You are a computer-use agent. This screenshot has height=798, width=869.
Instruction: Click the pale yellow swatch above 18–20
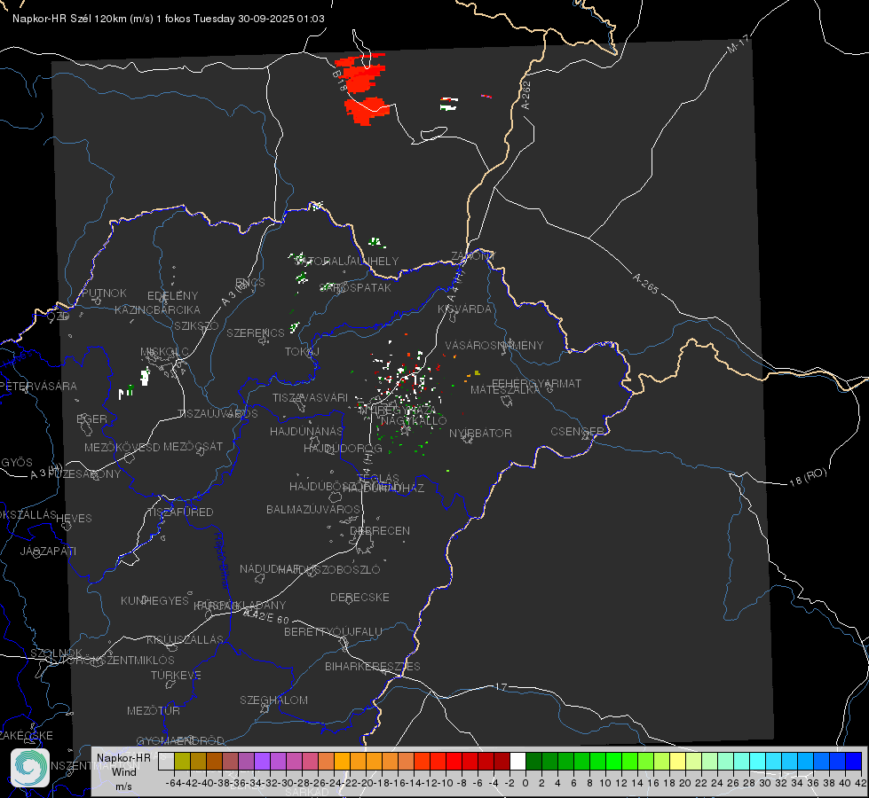click(678, 762)
